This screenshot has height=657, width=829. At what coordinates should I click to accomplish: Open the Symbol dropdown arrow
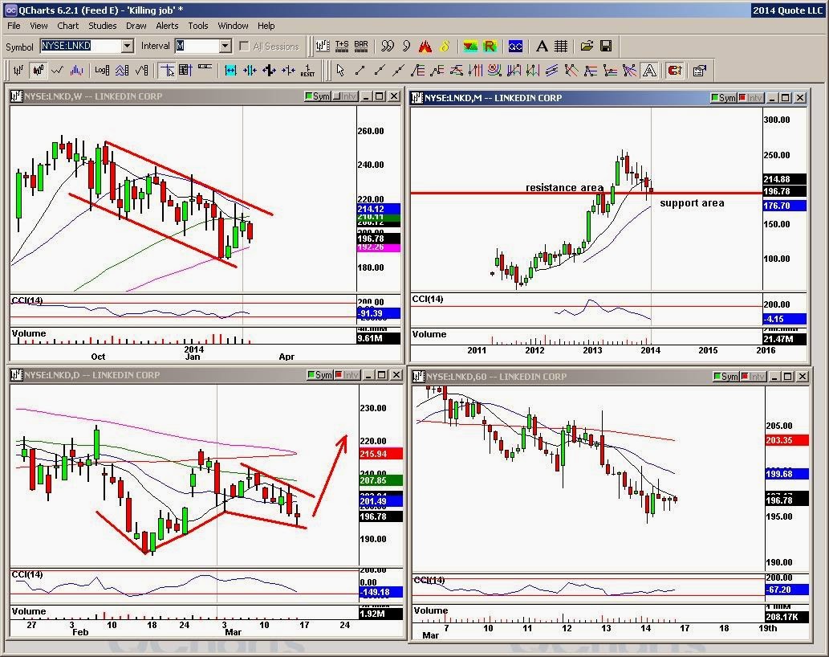coord(128,47)
